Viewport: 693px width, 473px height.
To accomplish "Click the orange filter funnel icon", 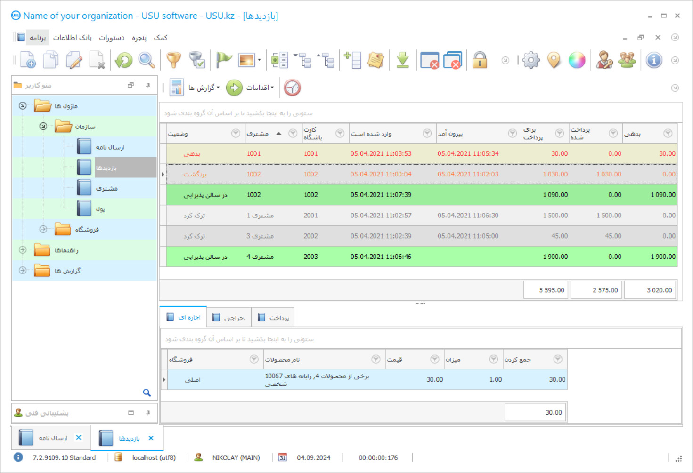I will (x=174, y=60).
